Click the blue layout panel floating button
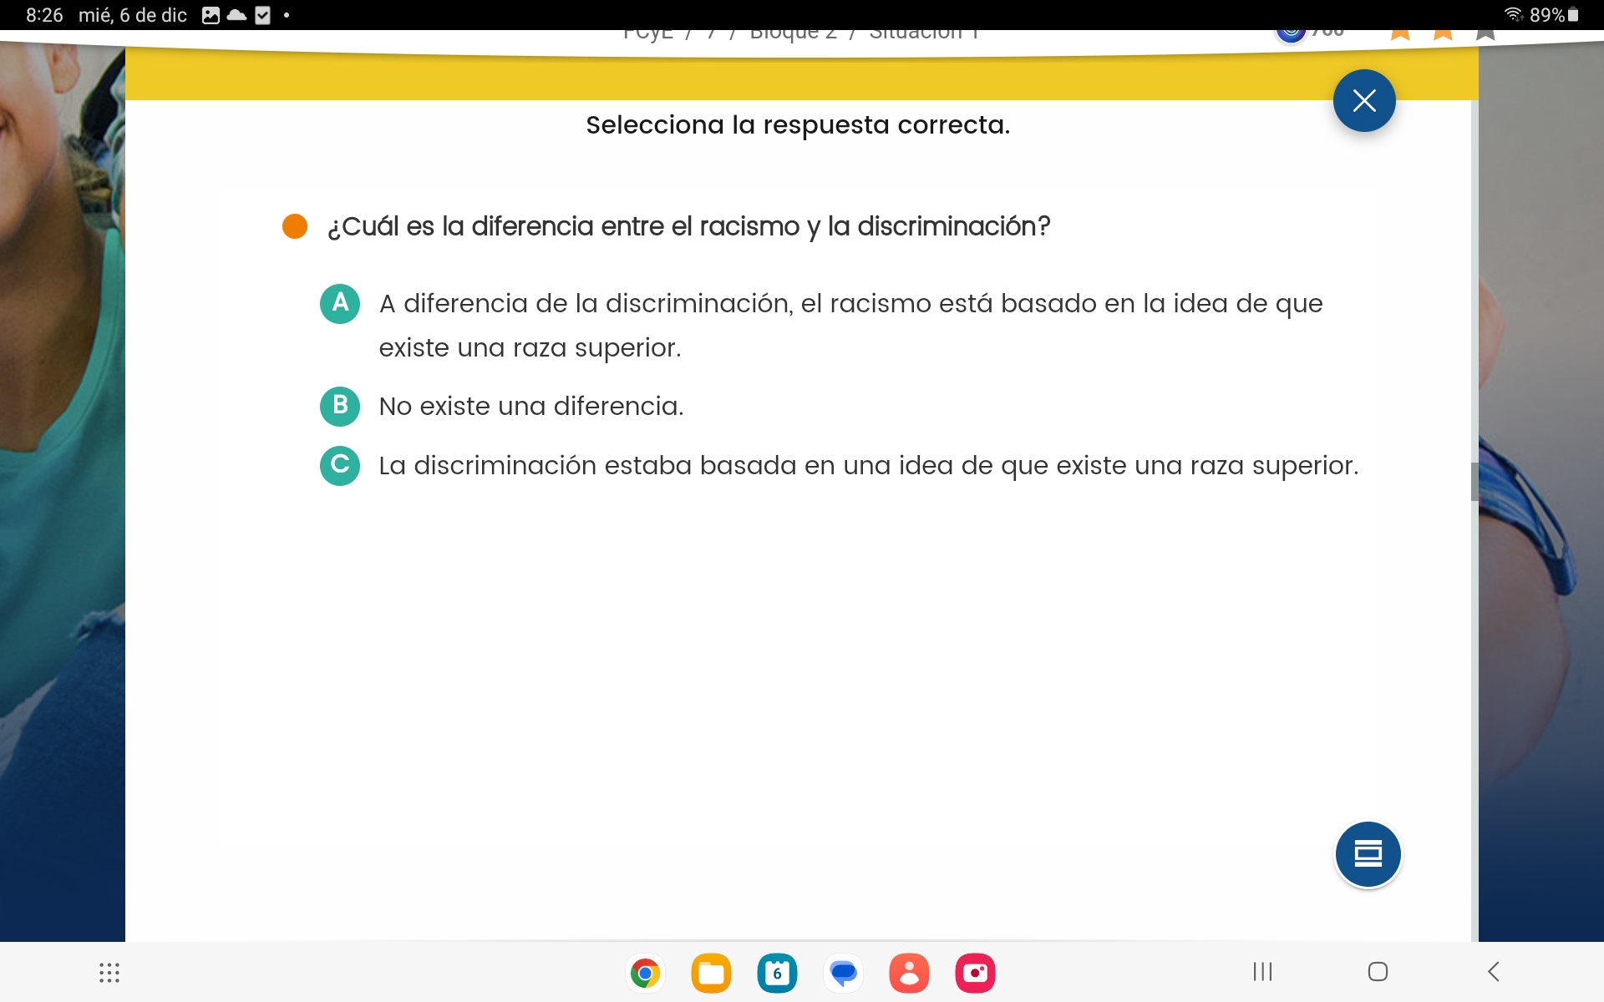Screen dimensions: 1604x1002 click(1368, 853)
